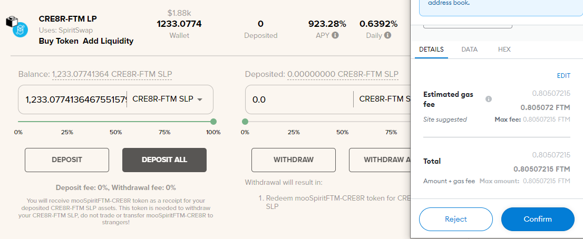Click the $1.88k wallet value
Screen dimensions: 583x239
pos(179,13)
